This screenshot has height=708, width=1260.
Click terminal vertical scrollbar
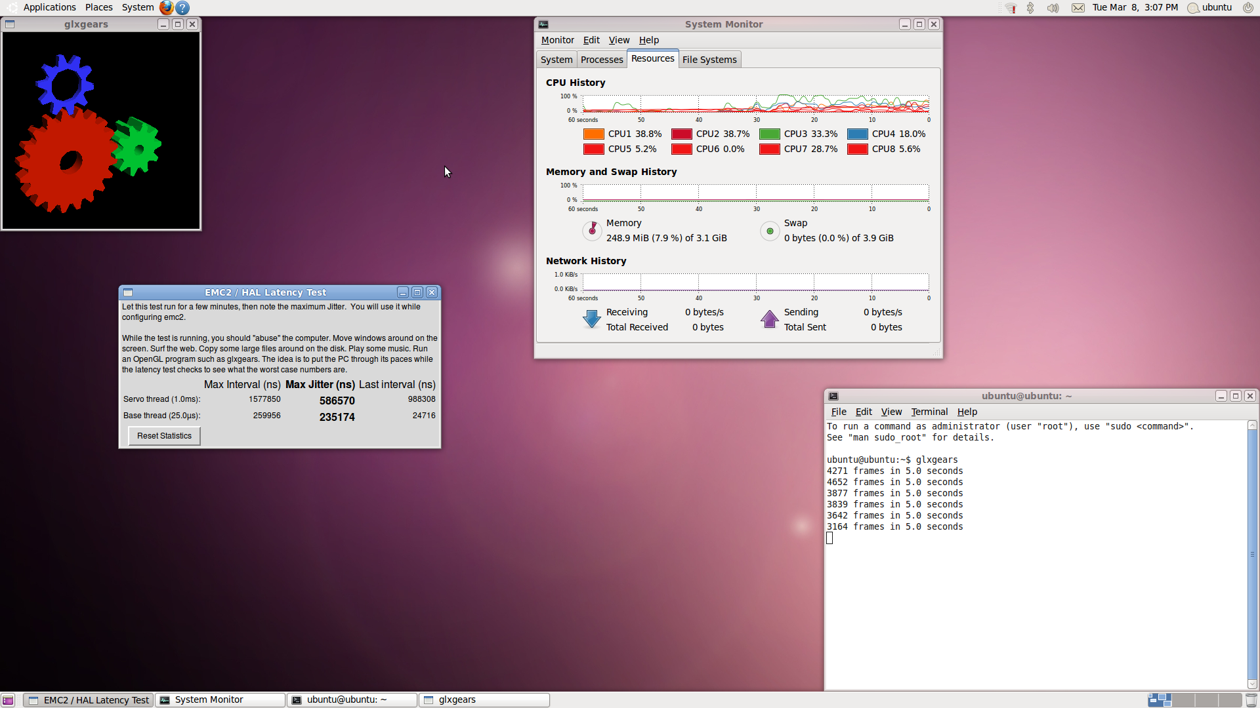pos(1252,555)
